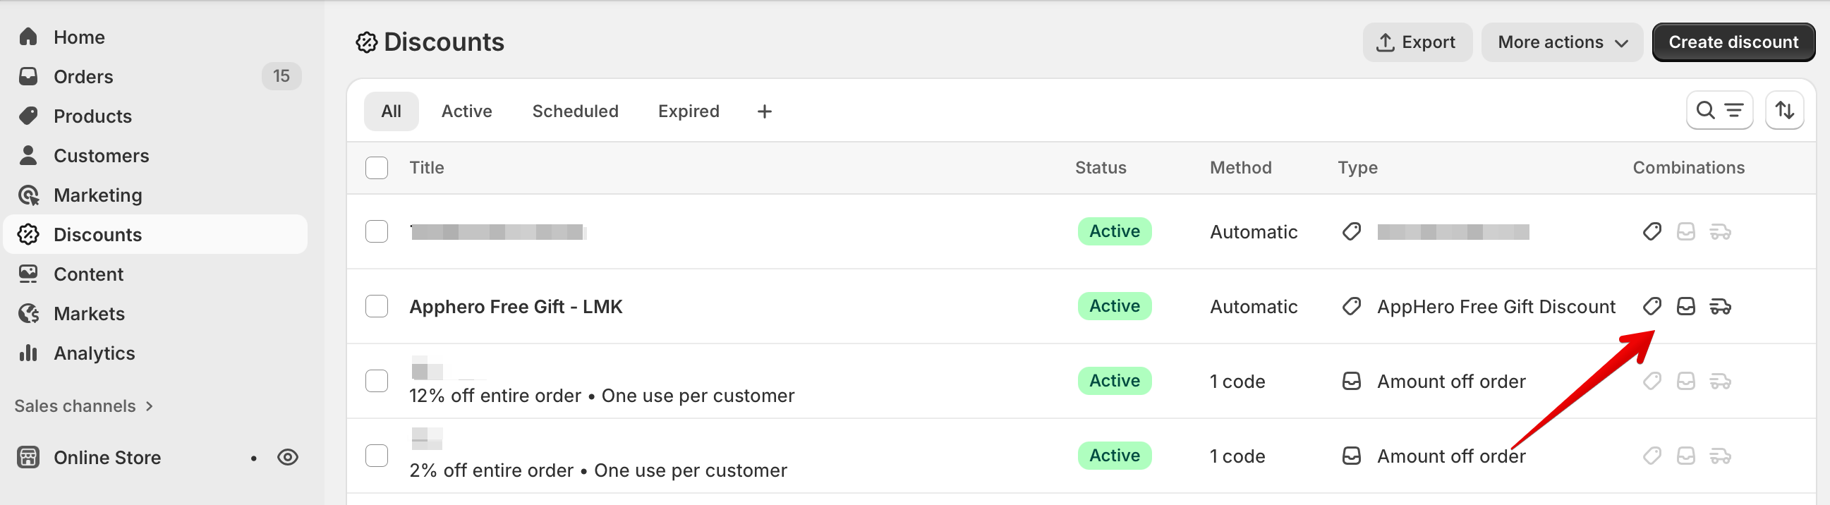Click order combination icon in 2% off row
This screenshot has width=1830, height=505.
[1686, 456]
